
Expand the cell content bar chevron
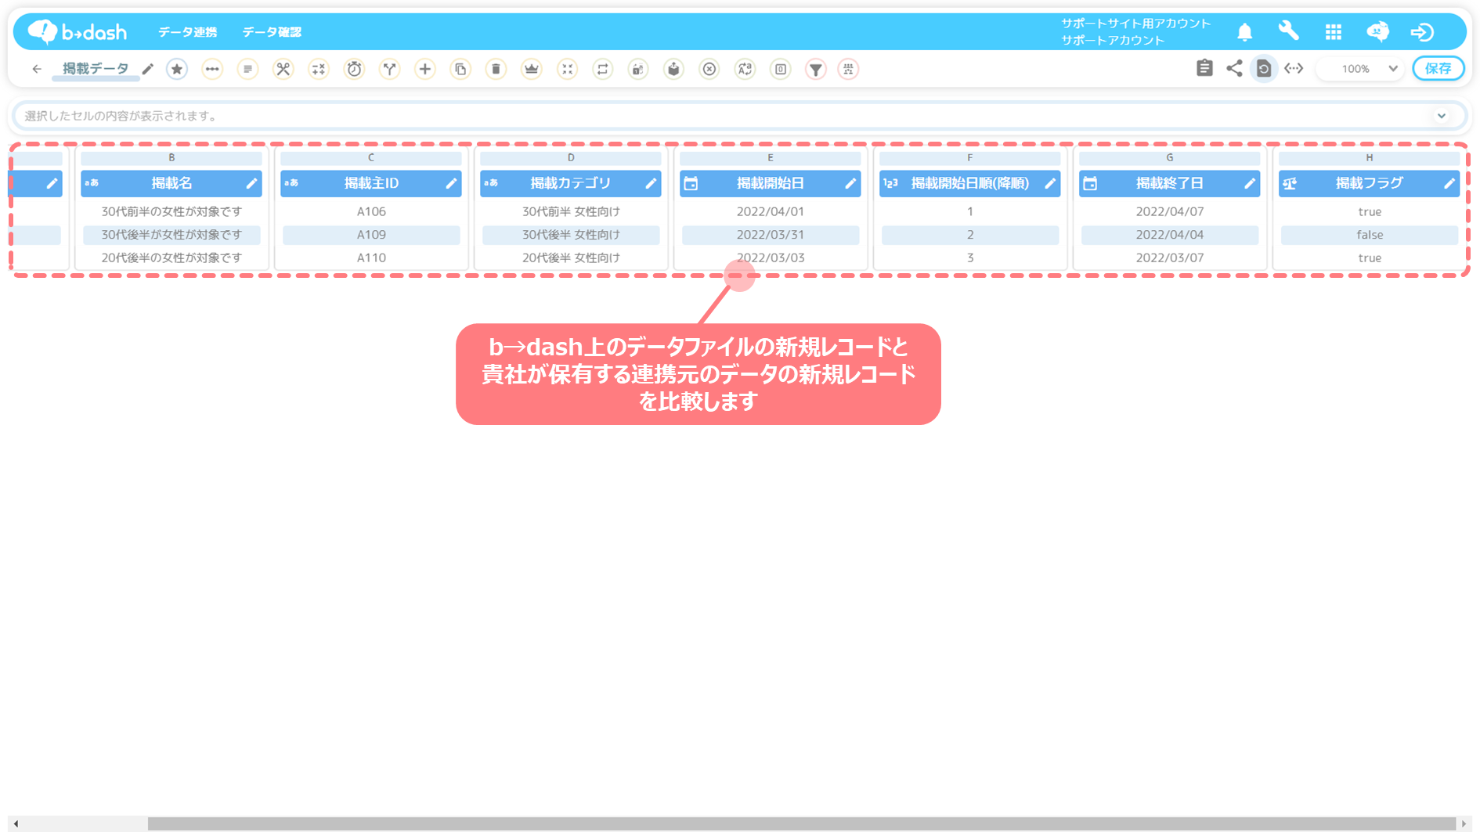(1442, 116)
